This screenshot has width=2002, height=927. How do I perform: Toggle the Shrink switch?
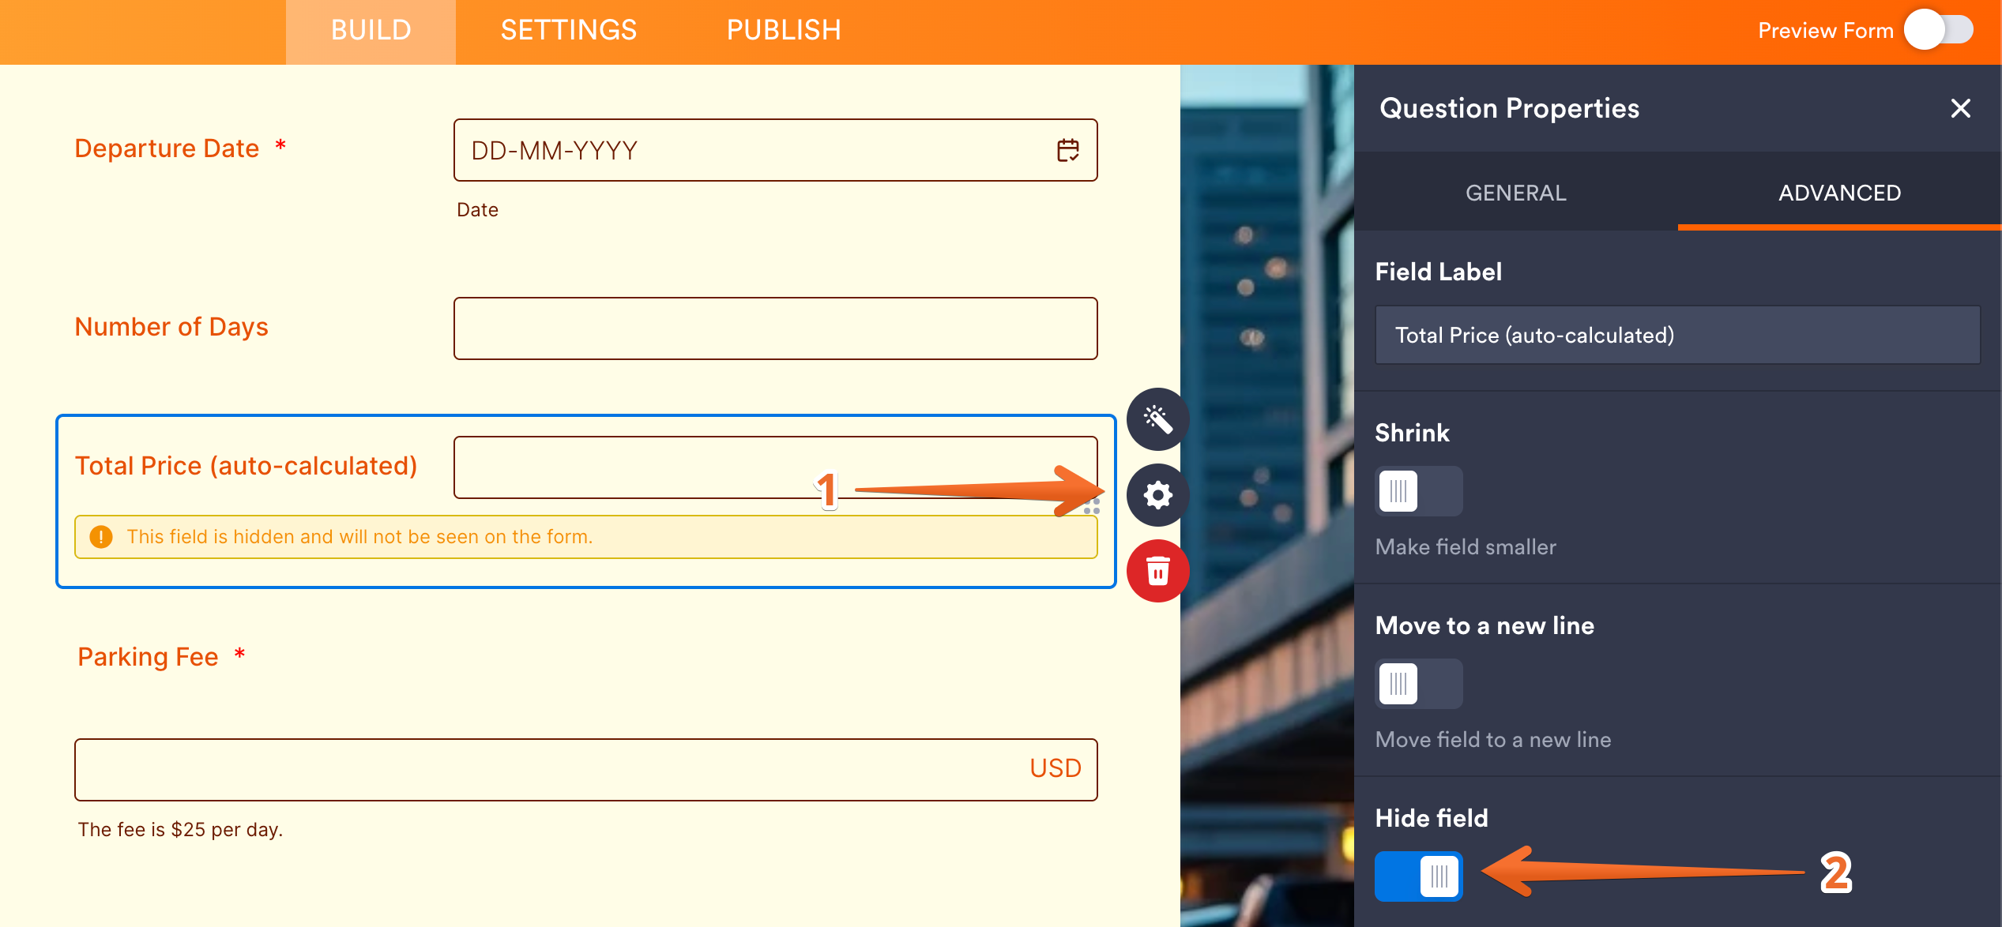click(1418, 491)
